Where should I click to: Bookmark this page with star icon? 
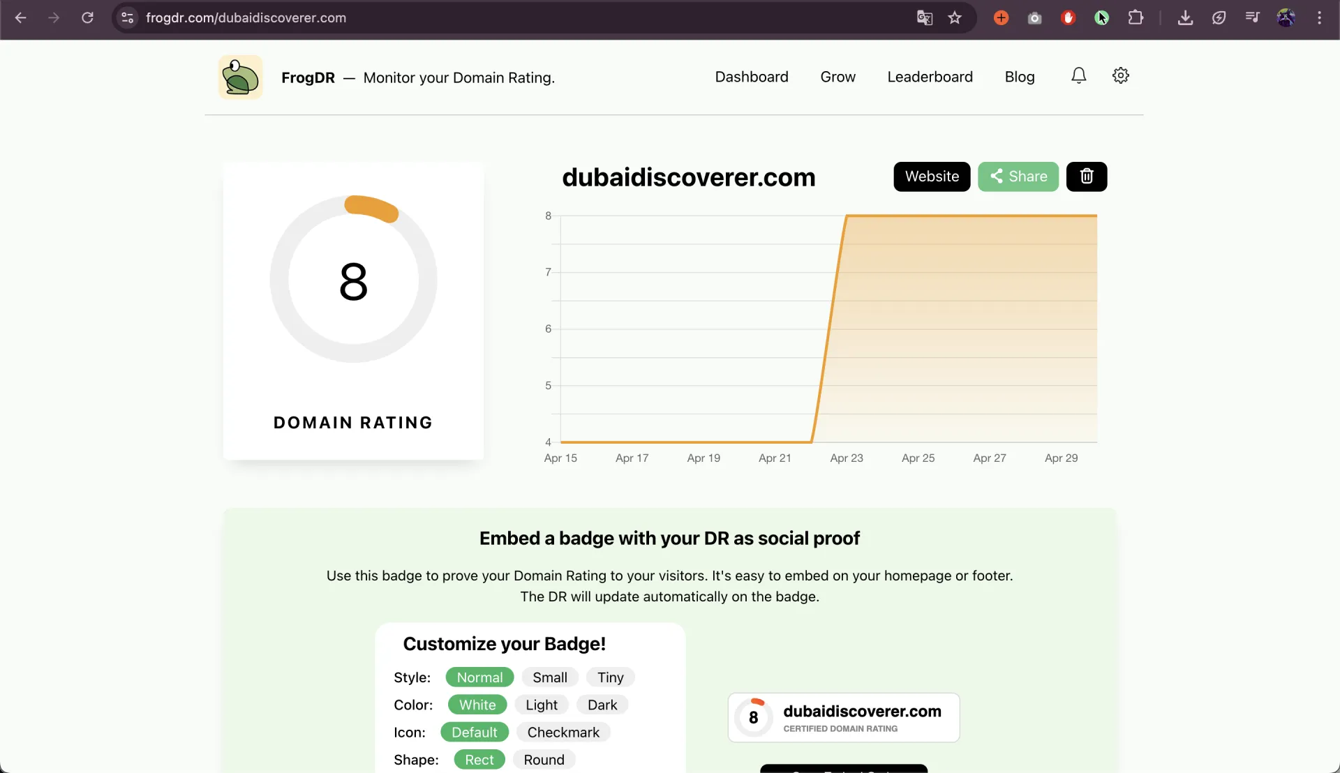(x=955, y=18)
